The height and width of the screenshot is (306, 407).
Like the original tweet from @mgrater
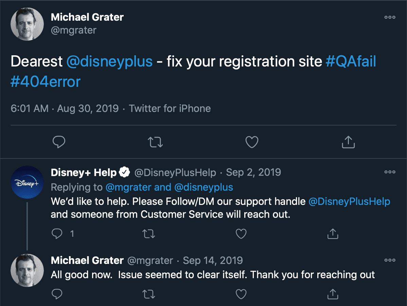[251, 142]
